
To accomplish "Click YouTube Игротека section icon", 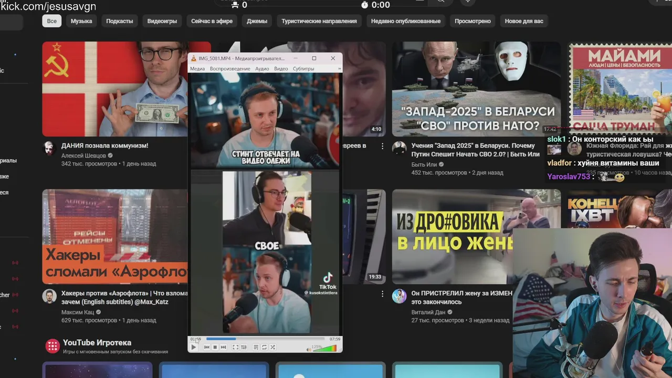I will [52, 345].
